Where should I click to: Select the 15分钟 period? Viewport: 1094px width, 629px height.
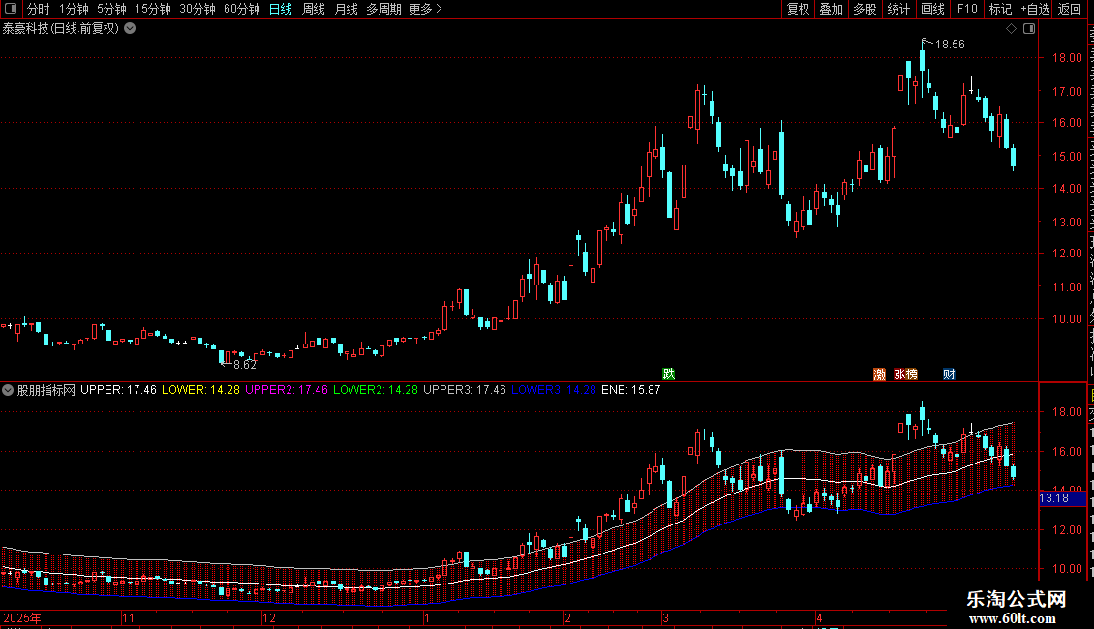tap(153, 9)
